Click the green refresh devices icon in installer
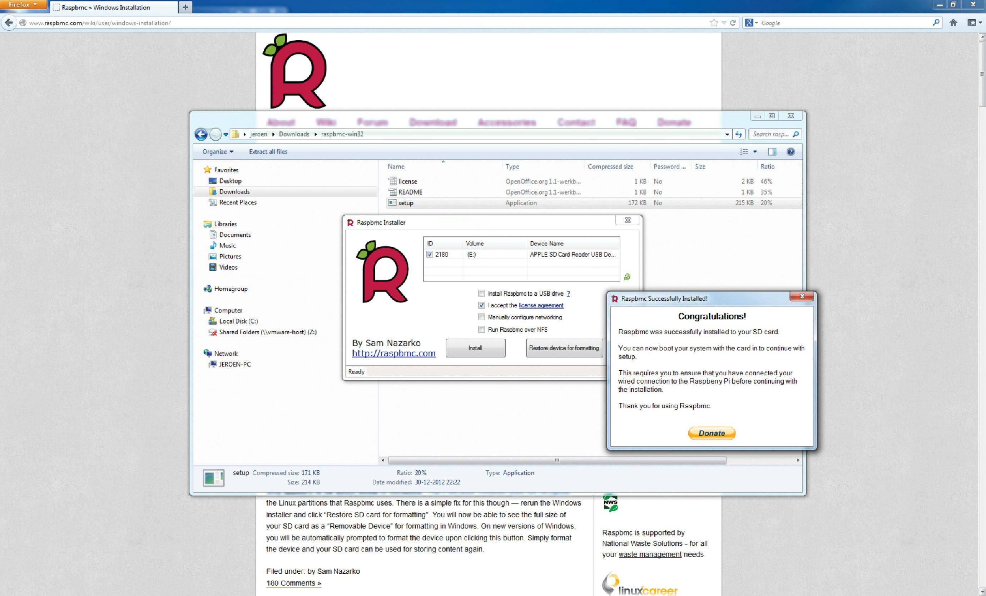 (627, 277)
